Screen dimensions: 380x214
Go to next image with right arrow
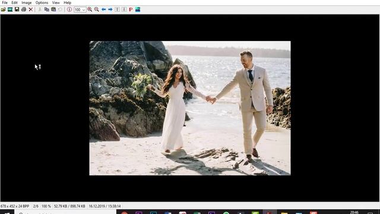[x=110, y=10]
